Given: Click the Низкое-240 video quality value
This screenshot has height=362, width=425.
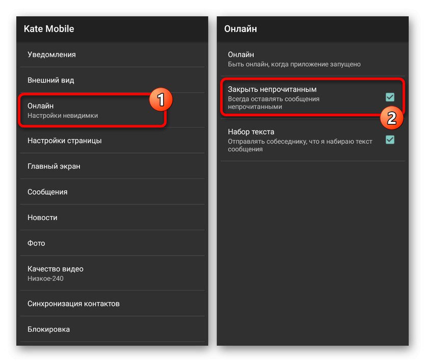Looking at the screenshot, I should [x=45, y=278].
